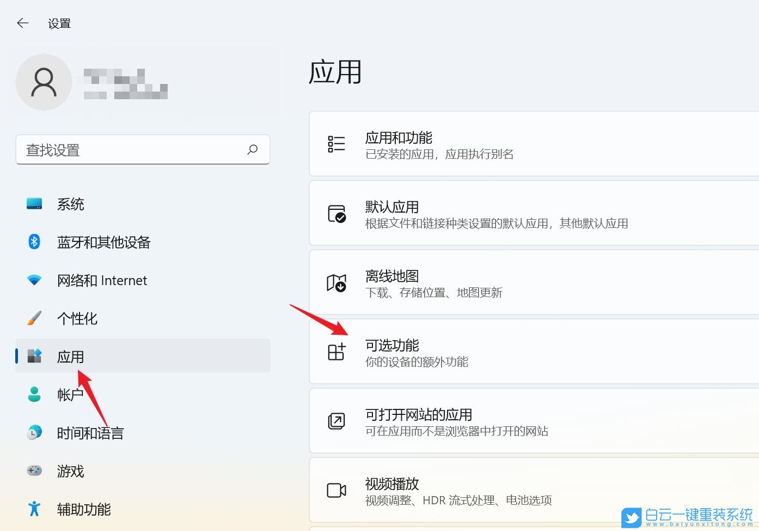This screenshot has height=531, width=759.
Task: Open 视频播放 settings
Action: point(534,491)
